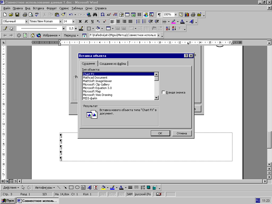
Task: Expand the address path dropdown
Action: tap(158, 35)
